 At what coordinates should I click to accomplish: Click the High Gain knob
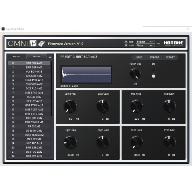pyautogui.click(x=103, y=142)
